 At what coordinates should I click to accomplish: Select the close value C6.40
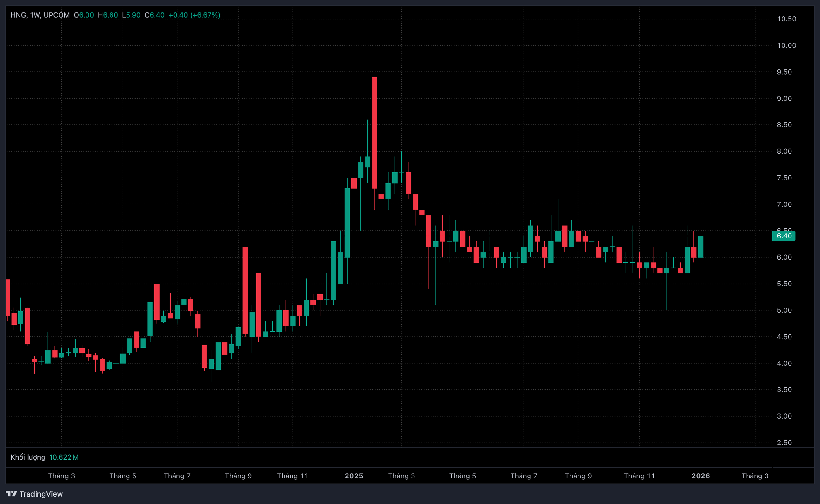pos(154,15)
